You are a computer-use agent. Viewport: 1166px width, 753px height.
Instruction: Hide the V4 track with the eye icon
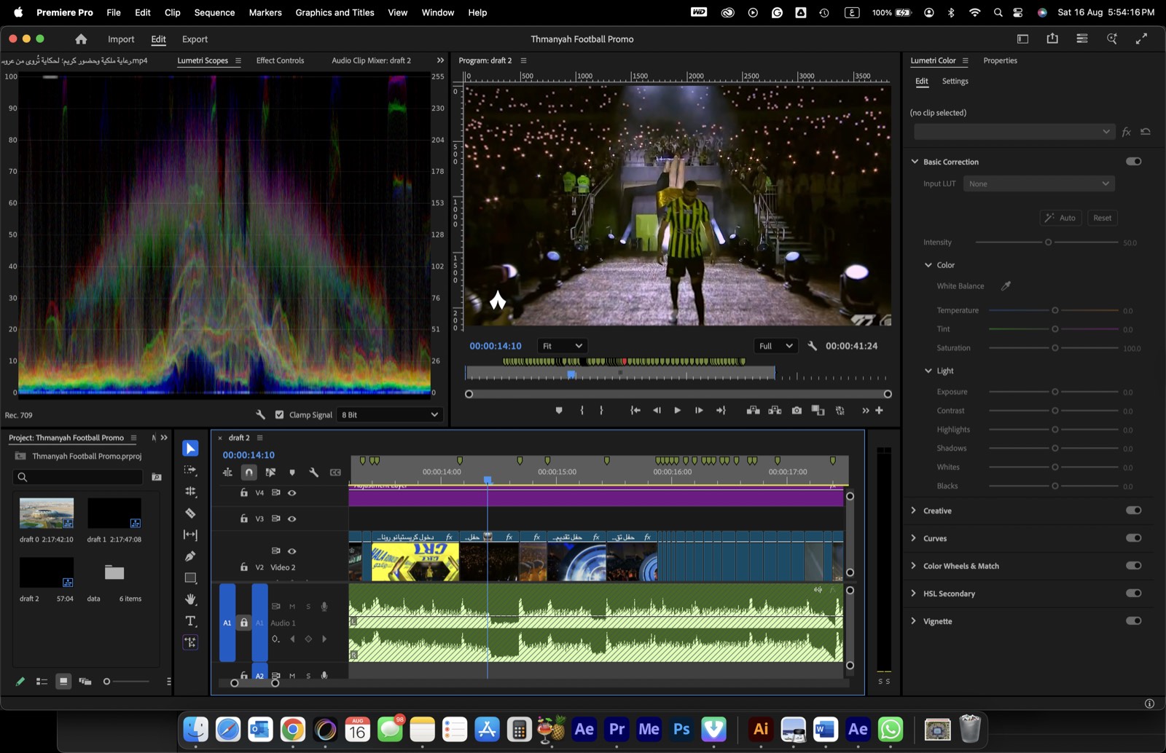point(292,493)
